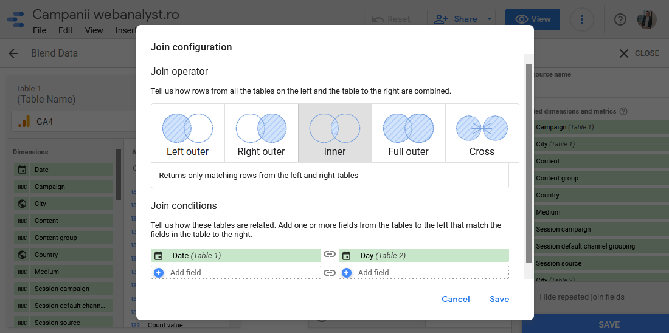Click the help icon beside included dimensions and metrics
The width and height of the screenshot is (669, 333).
coord(623,111)
